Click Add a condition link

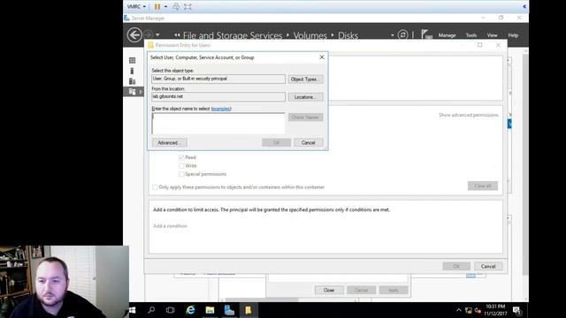tap(170, 226)
